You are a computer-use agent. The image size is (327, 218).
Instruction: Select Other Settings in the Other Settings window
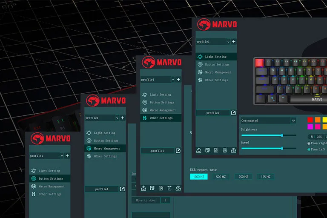point(161,118)
